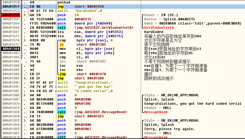Viewport: 245px width, 139px height.
Task: Select address 00401350 in the address column
Action: click(11, 2)
